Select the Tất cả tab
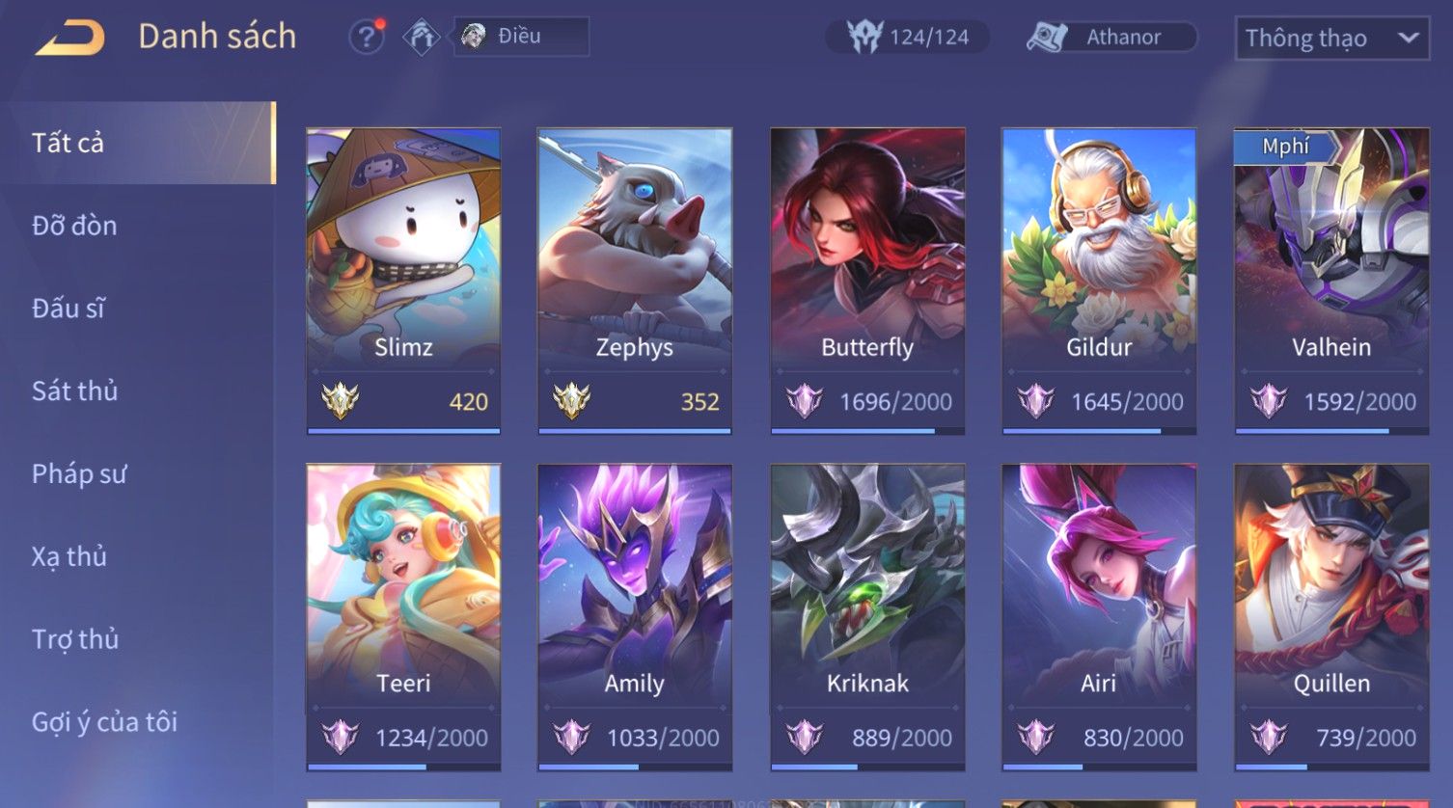 point(138,143)
